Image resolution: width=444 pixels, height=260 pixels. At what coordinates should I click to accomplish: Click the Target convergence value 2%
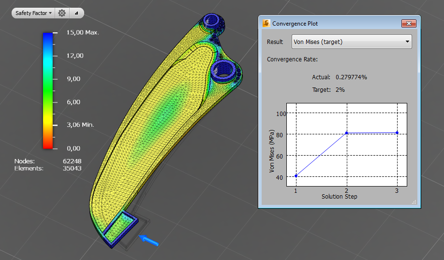340,90
